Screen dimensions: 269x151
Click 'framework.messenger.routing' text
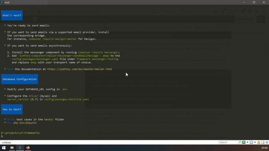[x=98, y=59]
